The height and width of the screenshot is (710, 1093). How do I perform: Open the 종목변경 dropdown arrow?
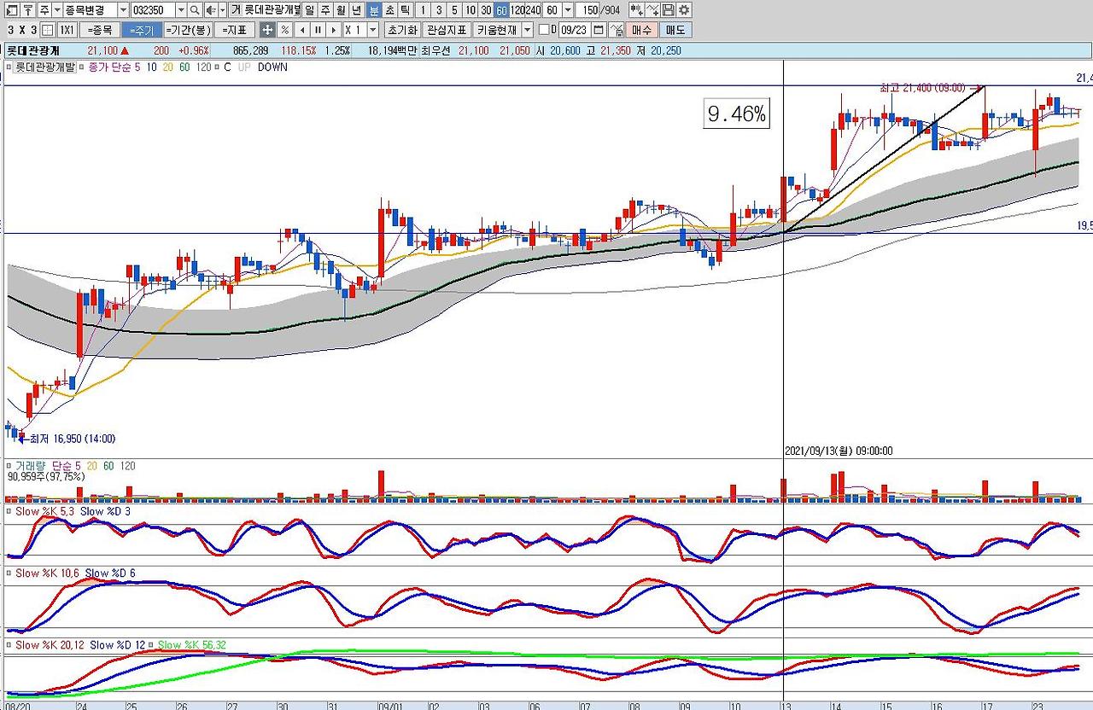[122, 10]
